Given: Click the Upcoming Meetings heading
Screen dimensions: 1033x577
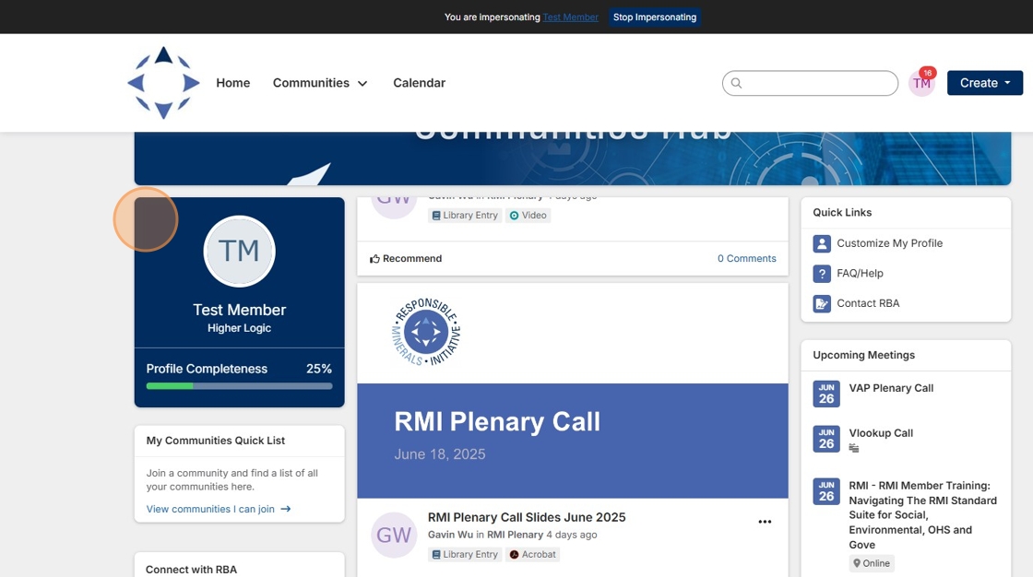Looking at the screenshot, I should click(863, 355).
